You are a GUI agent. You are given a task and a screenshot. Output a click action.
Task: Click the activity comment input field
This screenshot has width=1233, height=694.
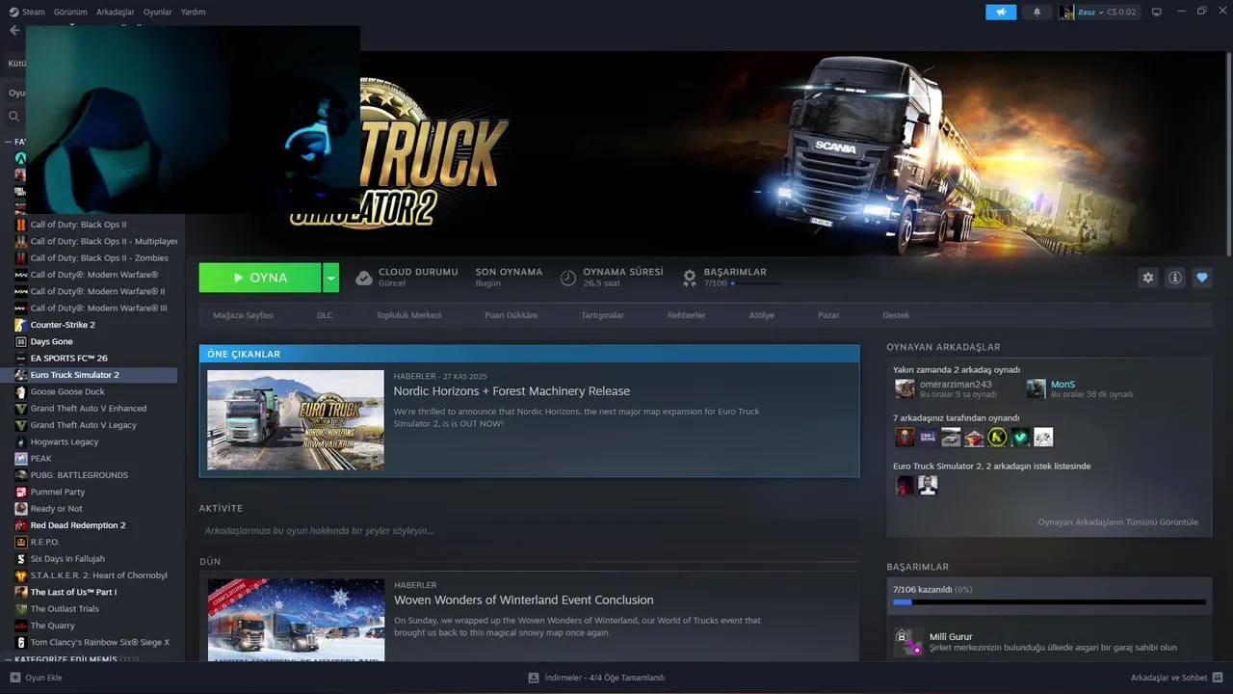529,531
